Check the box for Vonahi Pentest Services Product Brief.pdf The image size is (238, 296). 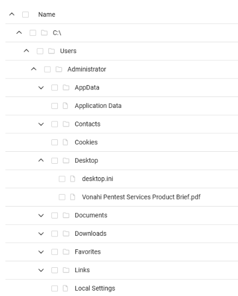tap(62, 197)
